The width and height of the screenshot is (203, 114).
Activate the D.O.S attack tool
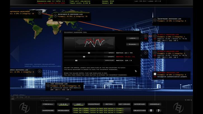point(63,104)
